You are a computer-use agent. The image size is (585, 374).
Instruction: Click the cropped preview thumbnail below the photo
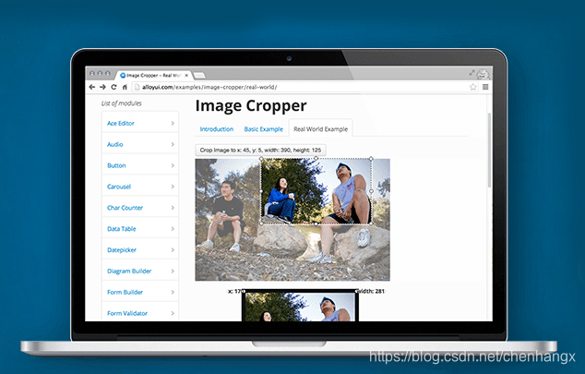pos(301,306)
